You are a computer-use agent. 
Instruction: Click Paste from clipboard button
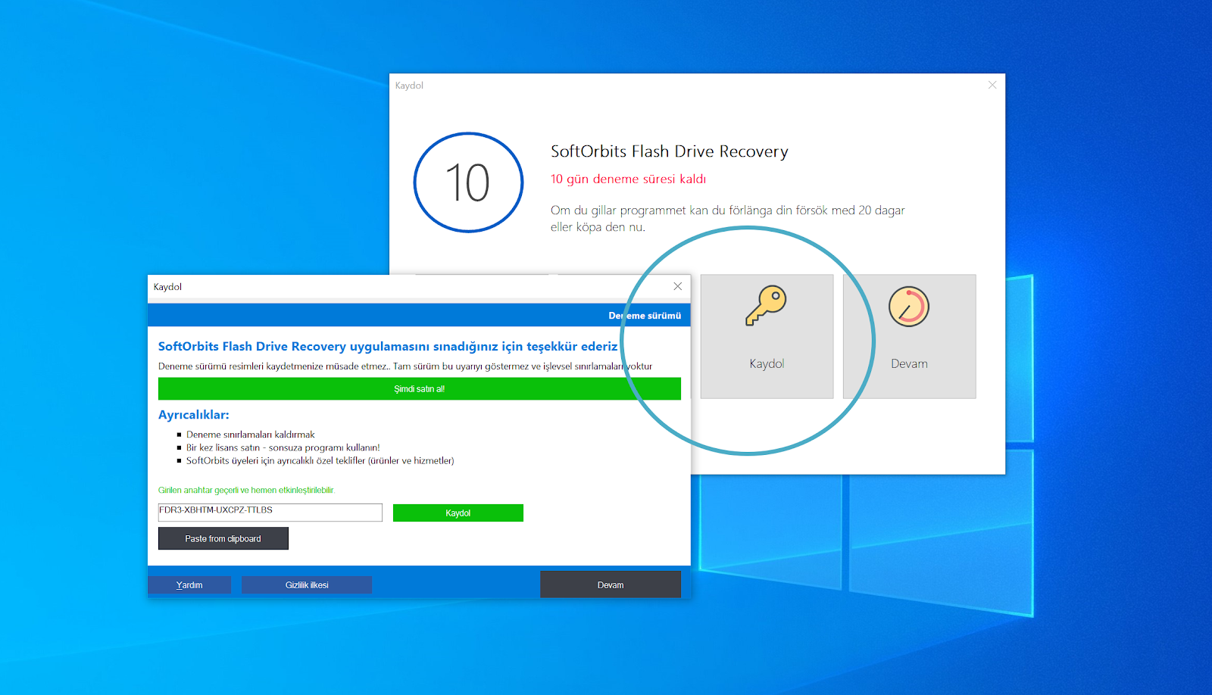223,538
